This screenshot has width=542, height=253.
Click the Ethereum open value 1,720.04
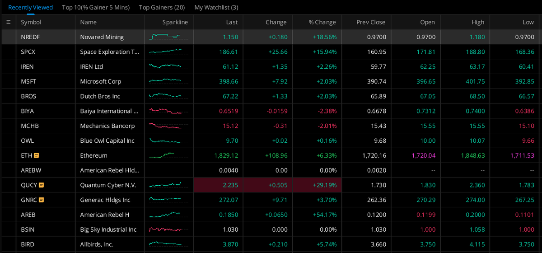click(424, 155)
